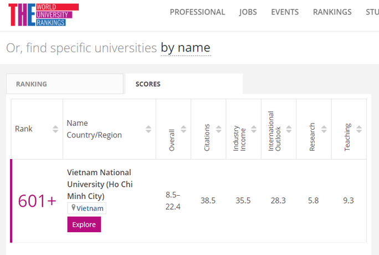Screen dimensions: 379x255
Task: Click the THE World University Rankings logo
Action: pyautogui.click(x=43, y=15)
